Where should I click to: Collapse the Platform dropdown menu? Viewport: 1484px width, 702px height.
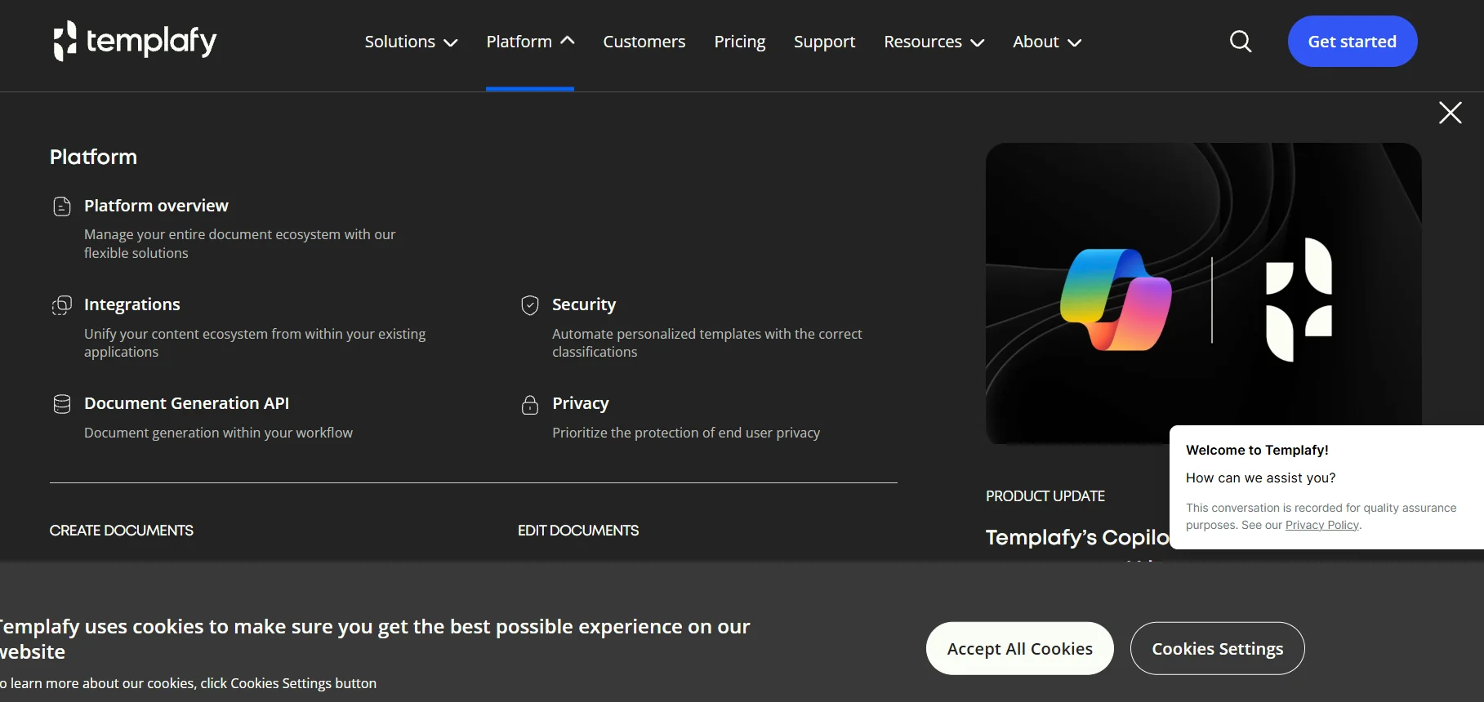tap(529, 42)
